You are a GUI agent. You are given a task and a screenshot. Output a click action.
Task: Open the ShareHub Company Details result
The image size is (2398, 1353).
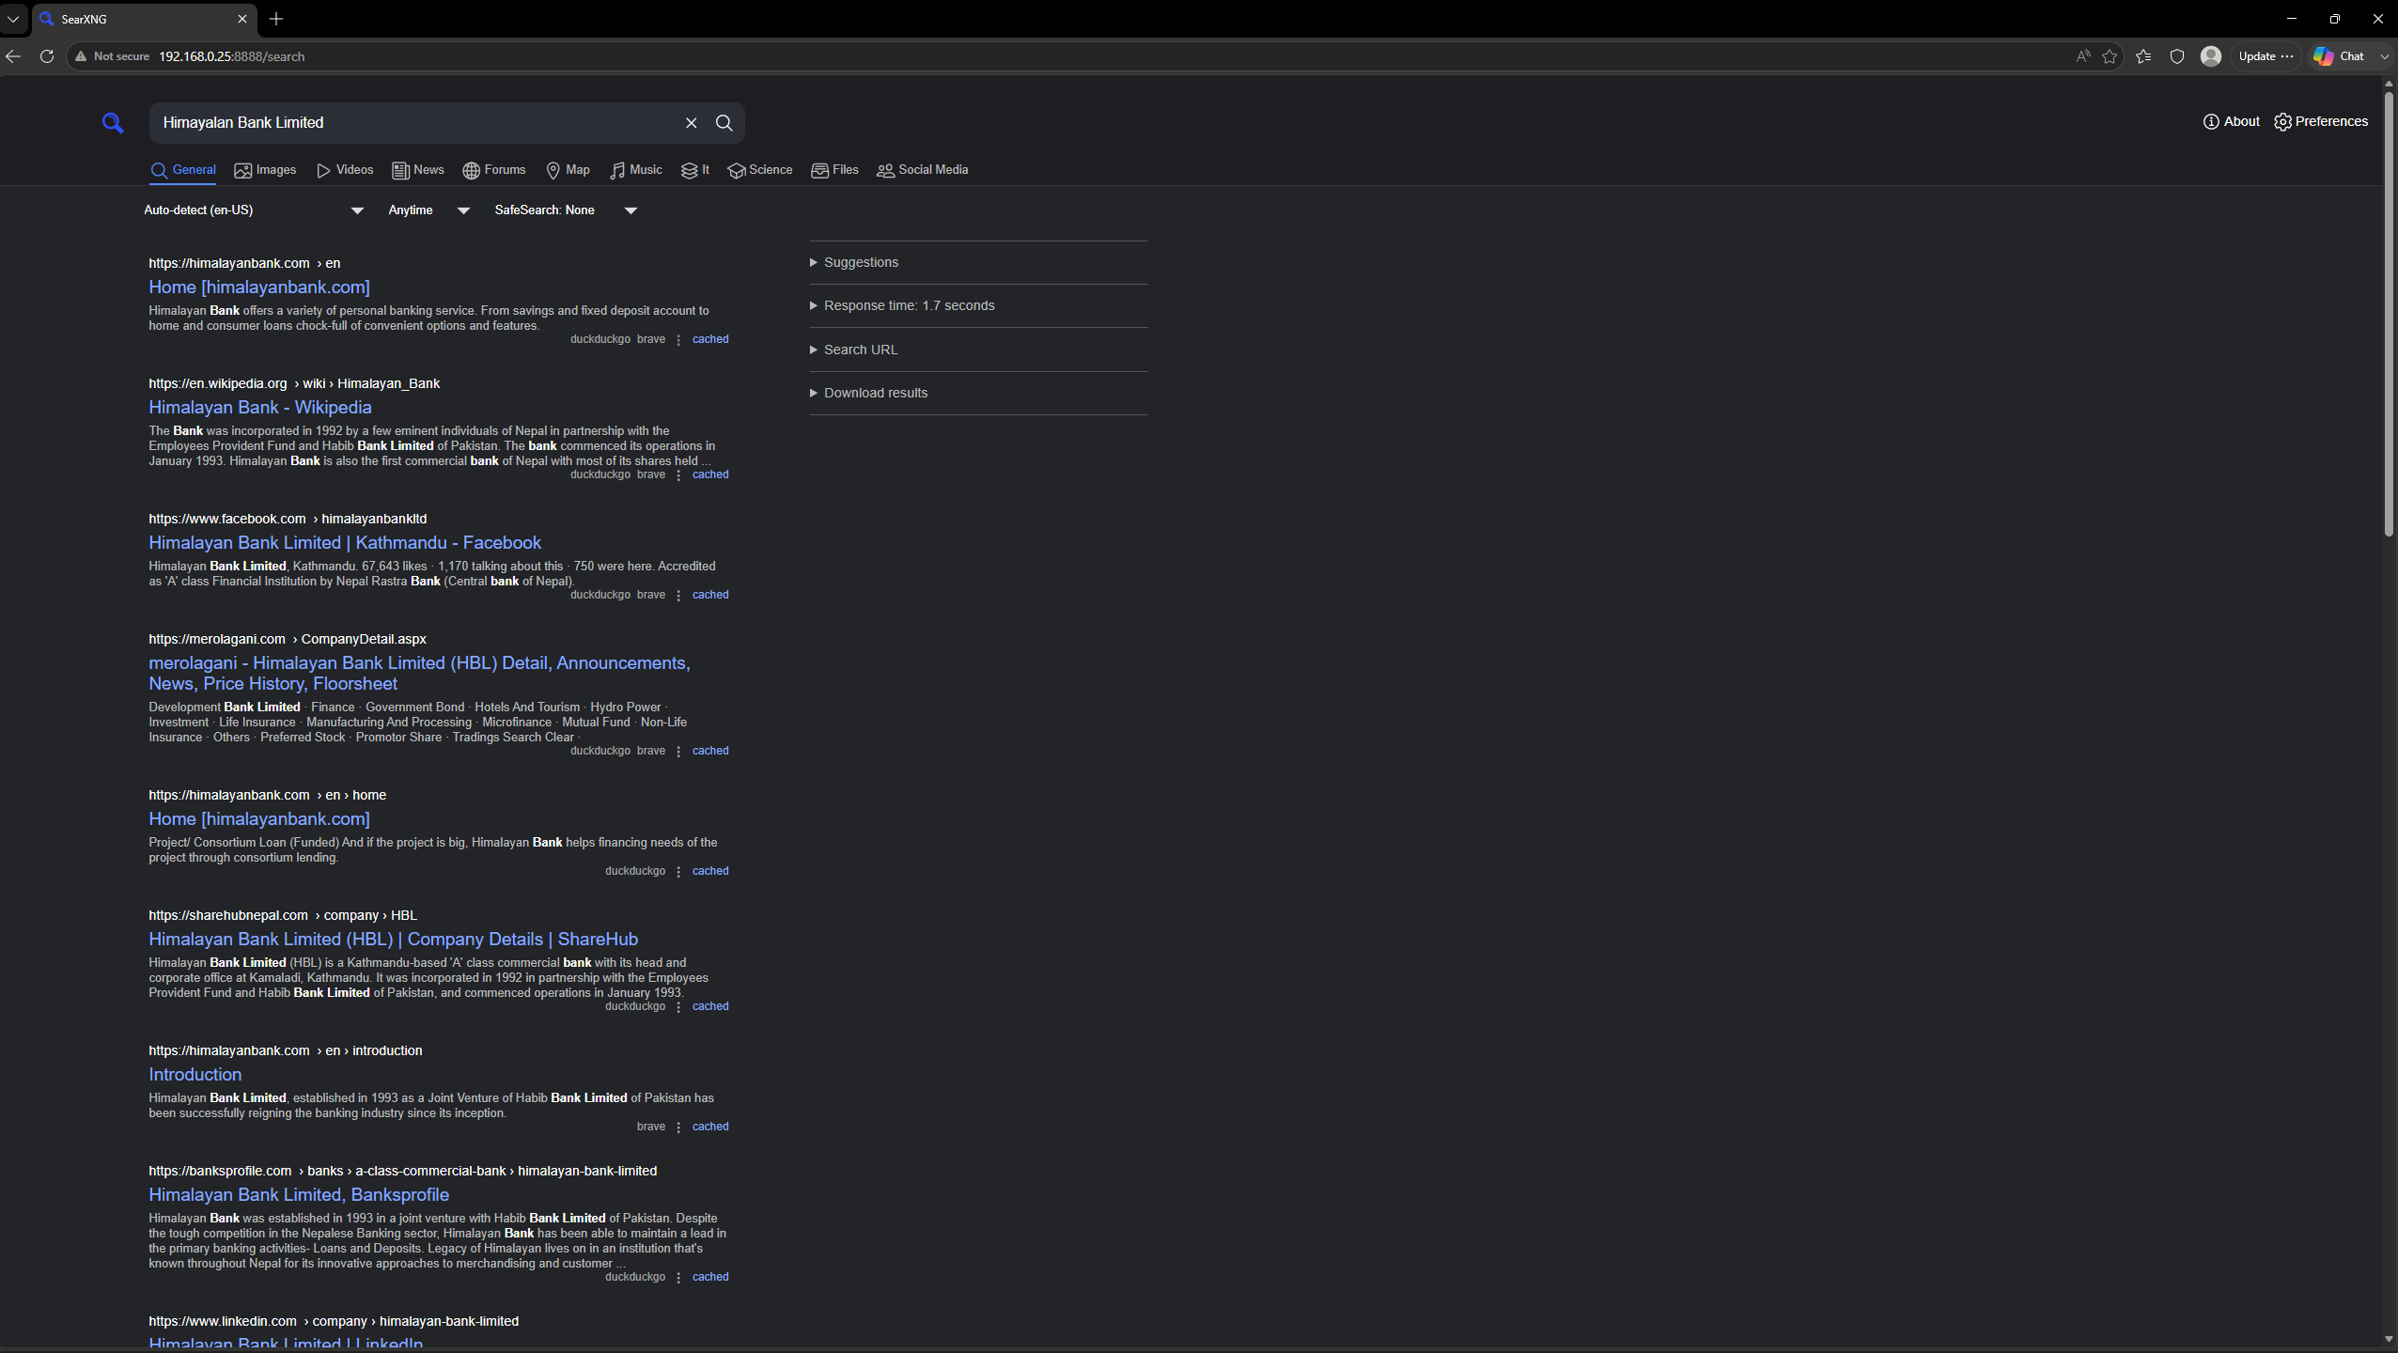(x=394, y=940)
